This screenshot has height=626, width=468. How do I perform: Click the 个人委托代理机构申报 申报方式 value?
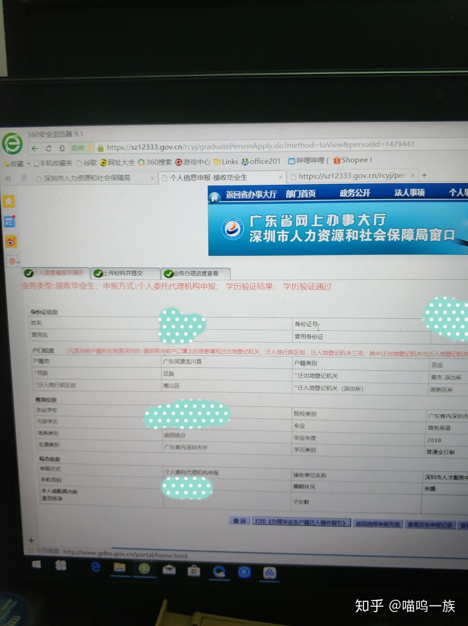(191, 473)
